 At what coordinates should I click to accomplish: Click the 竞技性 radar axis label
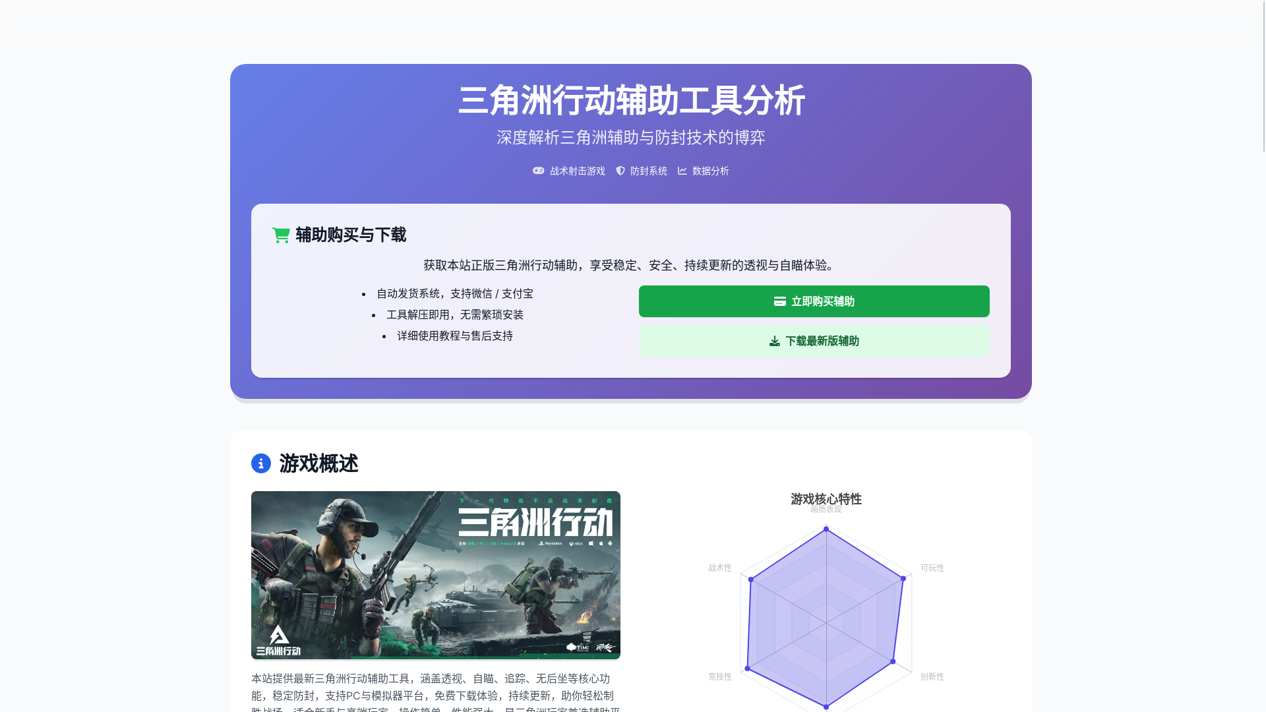click(720, 676)
